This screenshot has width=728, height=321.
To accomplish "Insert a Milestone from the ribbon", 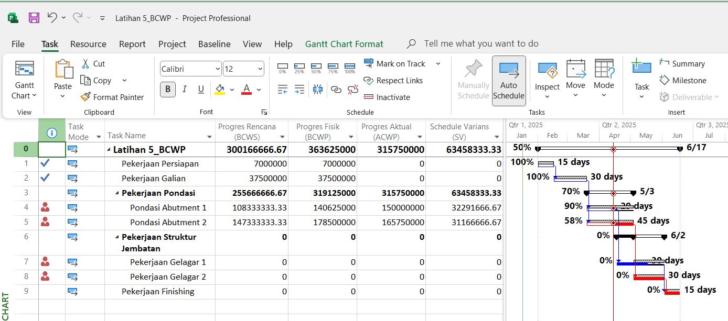I will point(683,80).
